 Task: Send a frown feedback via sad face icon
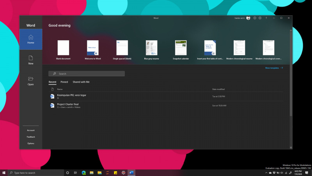click(260, 18)
